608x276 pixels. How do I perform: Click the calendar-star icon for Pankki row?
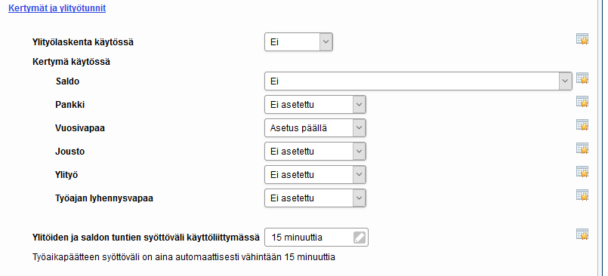pos(582,102)
